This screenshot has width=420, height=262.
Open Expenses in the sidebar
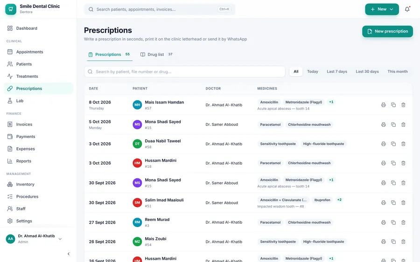coord(38,149)
